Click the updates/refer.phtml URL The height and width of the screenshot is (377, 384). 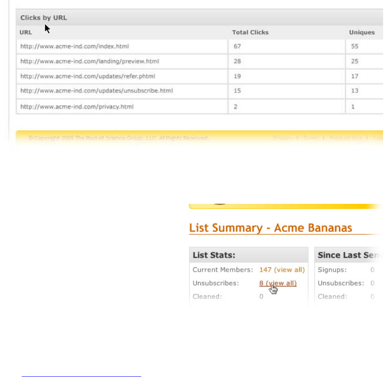[x=87, y=76]
